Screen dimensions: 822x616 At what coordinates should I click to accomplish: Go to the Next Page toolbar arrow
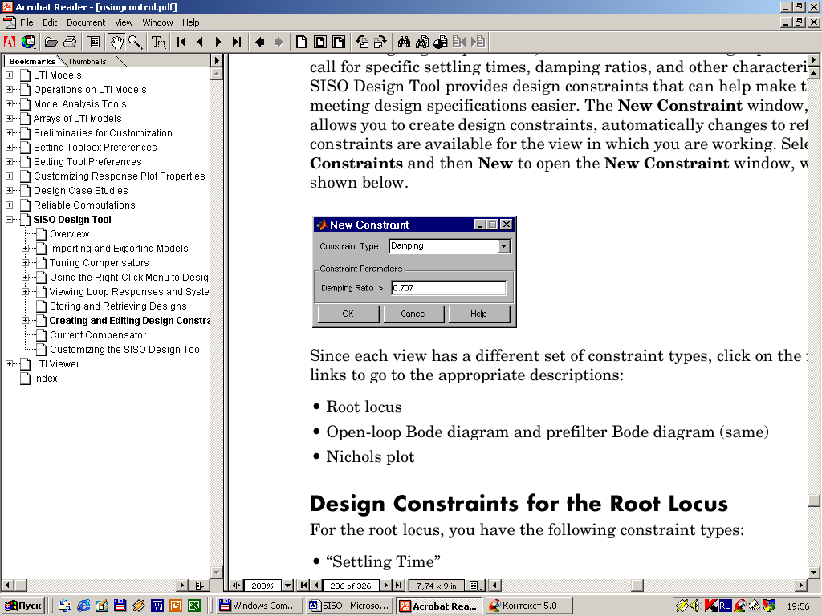218,42
